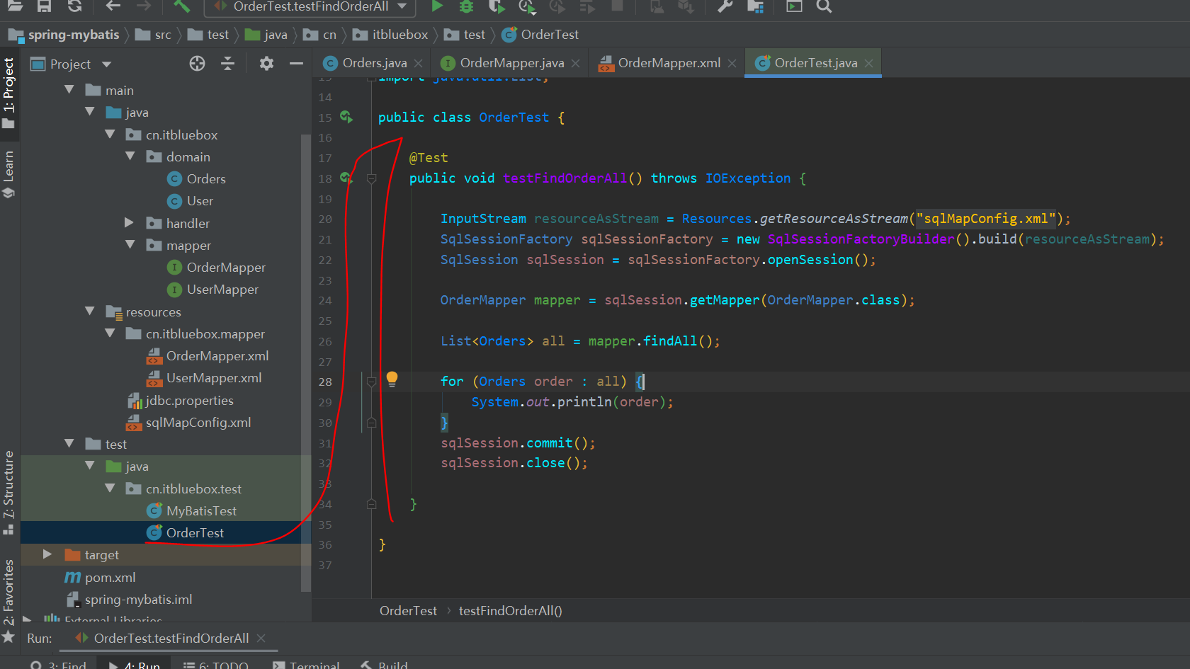
Task: Collapse the method fold marker at line 18
Action: [371, 179]
